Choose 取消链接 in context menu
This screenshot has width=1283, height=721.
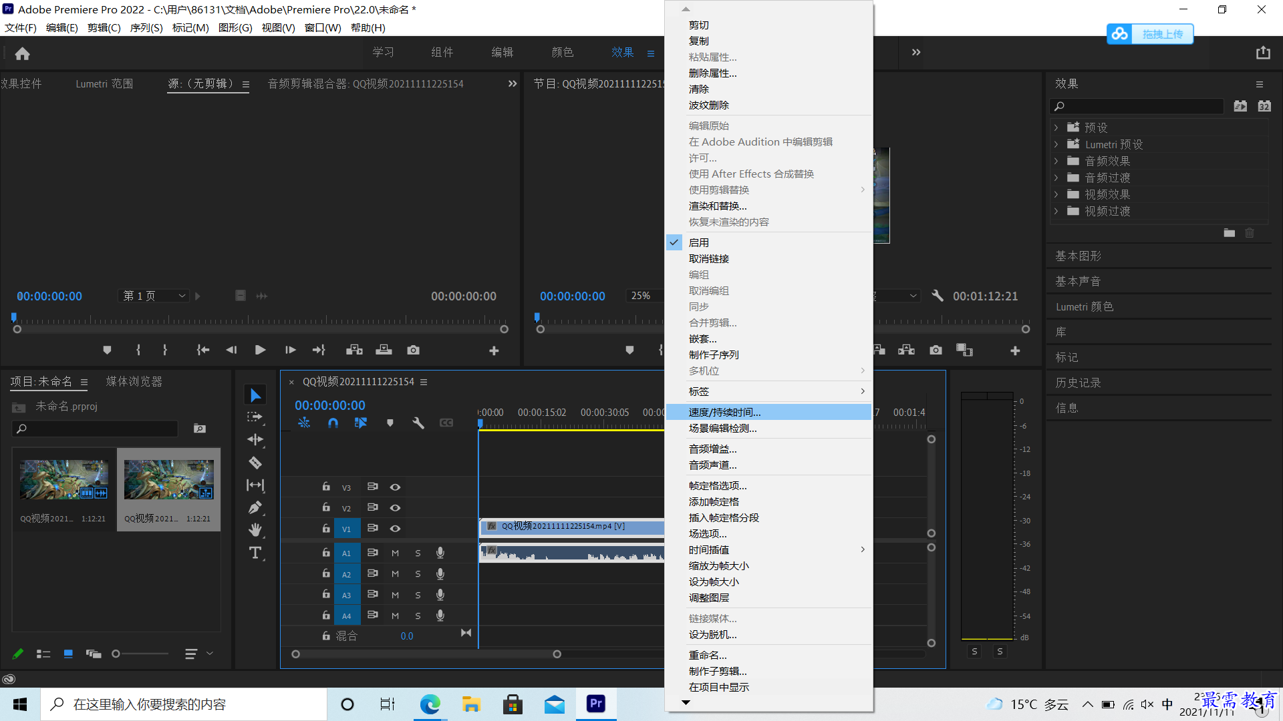(768, 258)
